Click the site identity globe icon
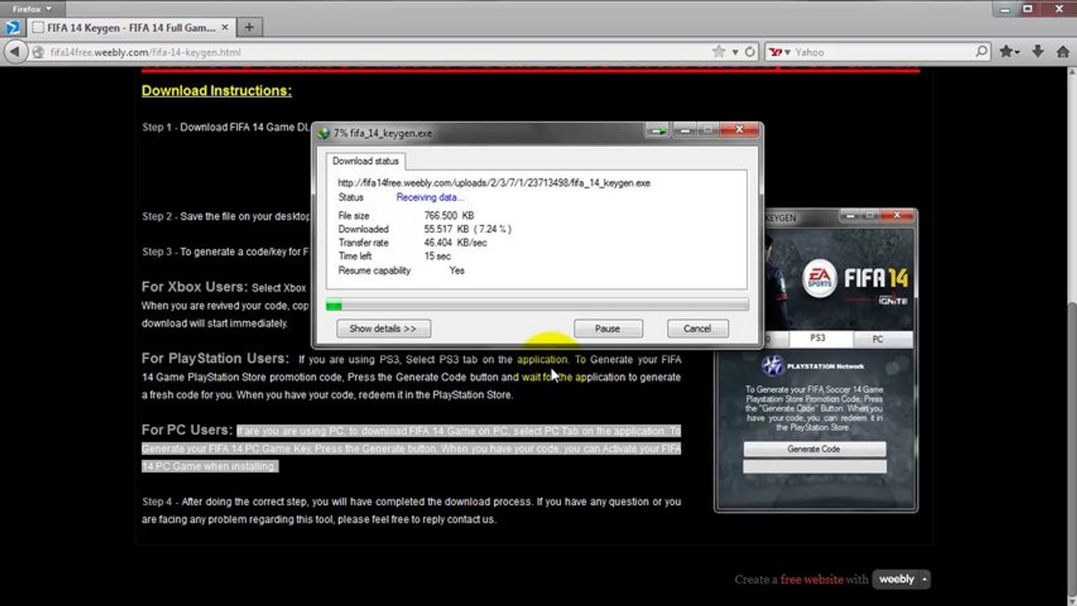 click(38, 52)
